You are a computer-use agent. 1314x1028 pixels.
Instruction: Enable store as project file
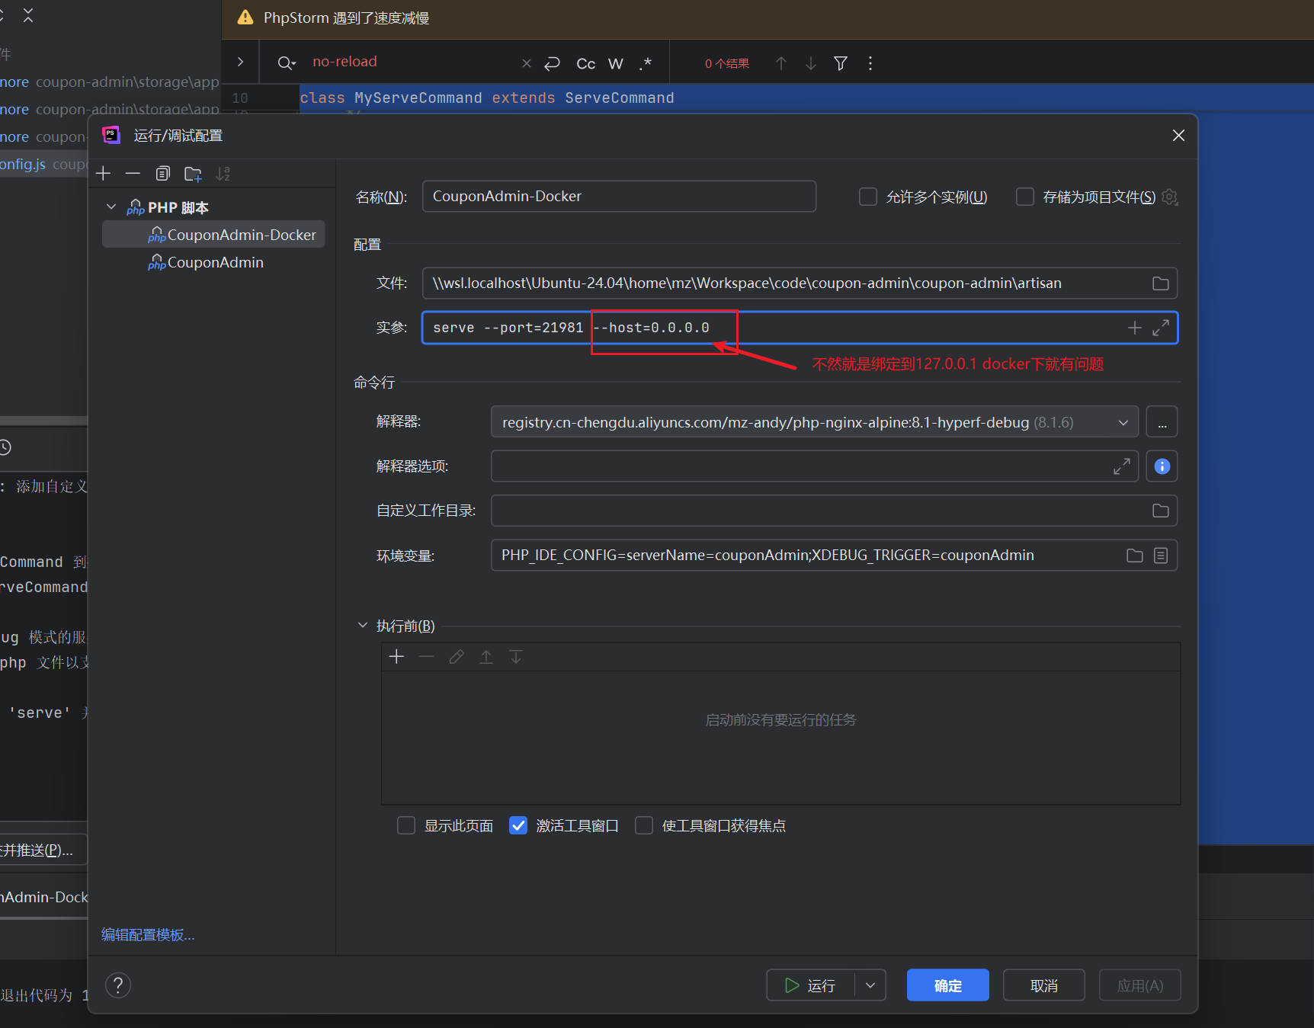click(x=1025, y=197)
